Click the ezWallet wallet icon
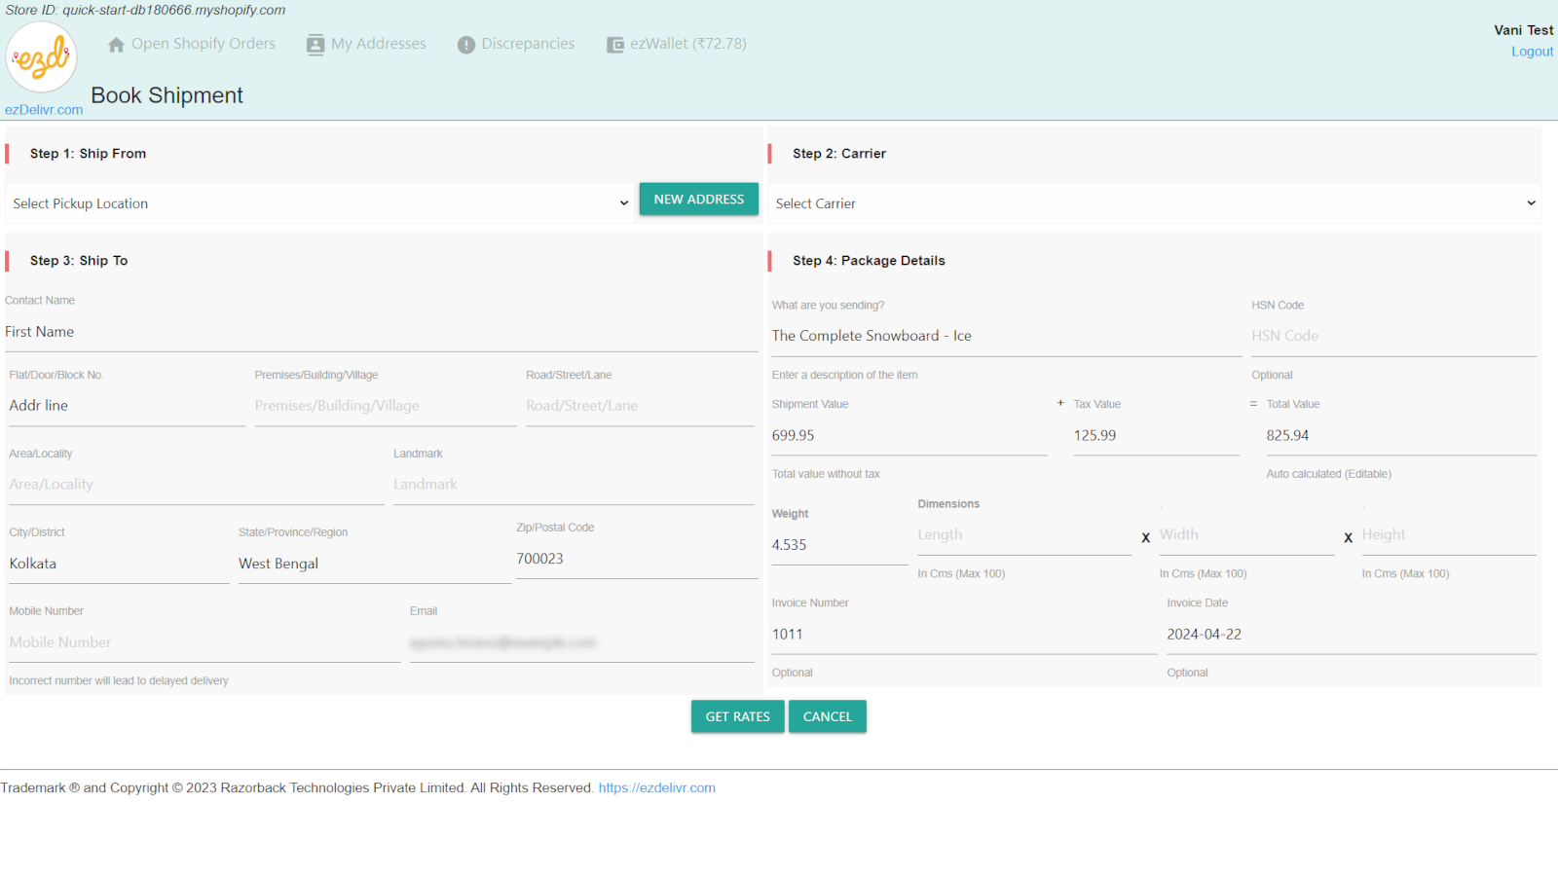 coord(615,45)
